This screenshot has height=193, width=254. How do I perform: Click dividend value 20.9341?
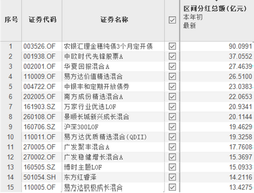coord(241,106)
